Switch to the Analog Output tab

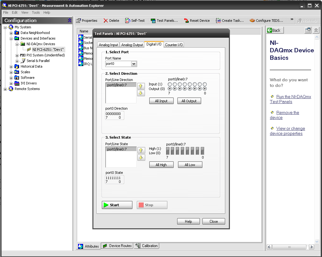[132, 45]
